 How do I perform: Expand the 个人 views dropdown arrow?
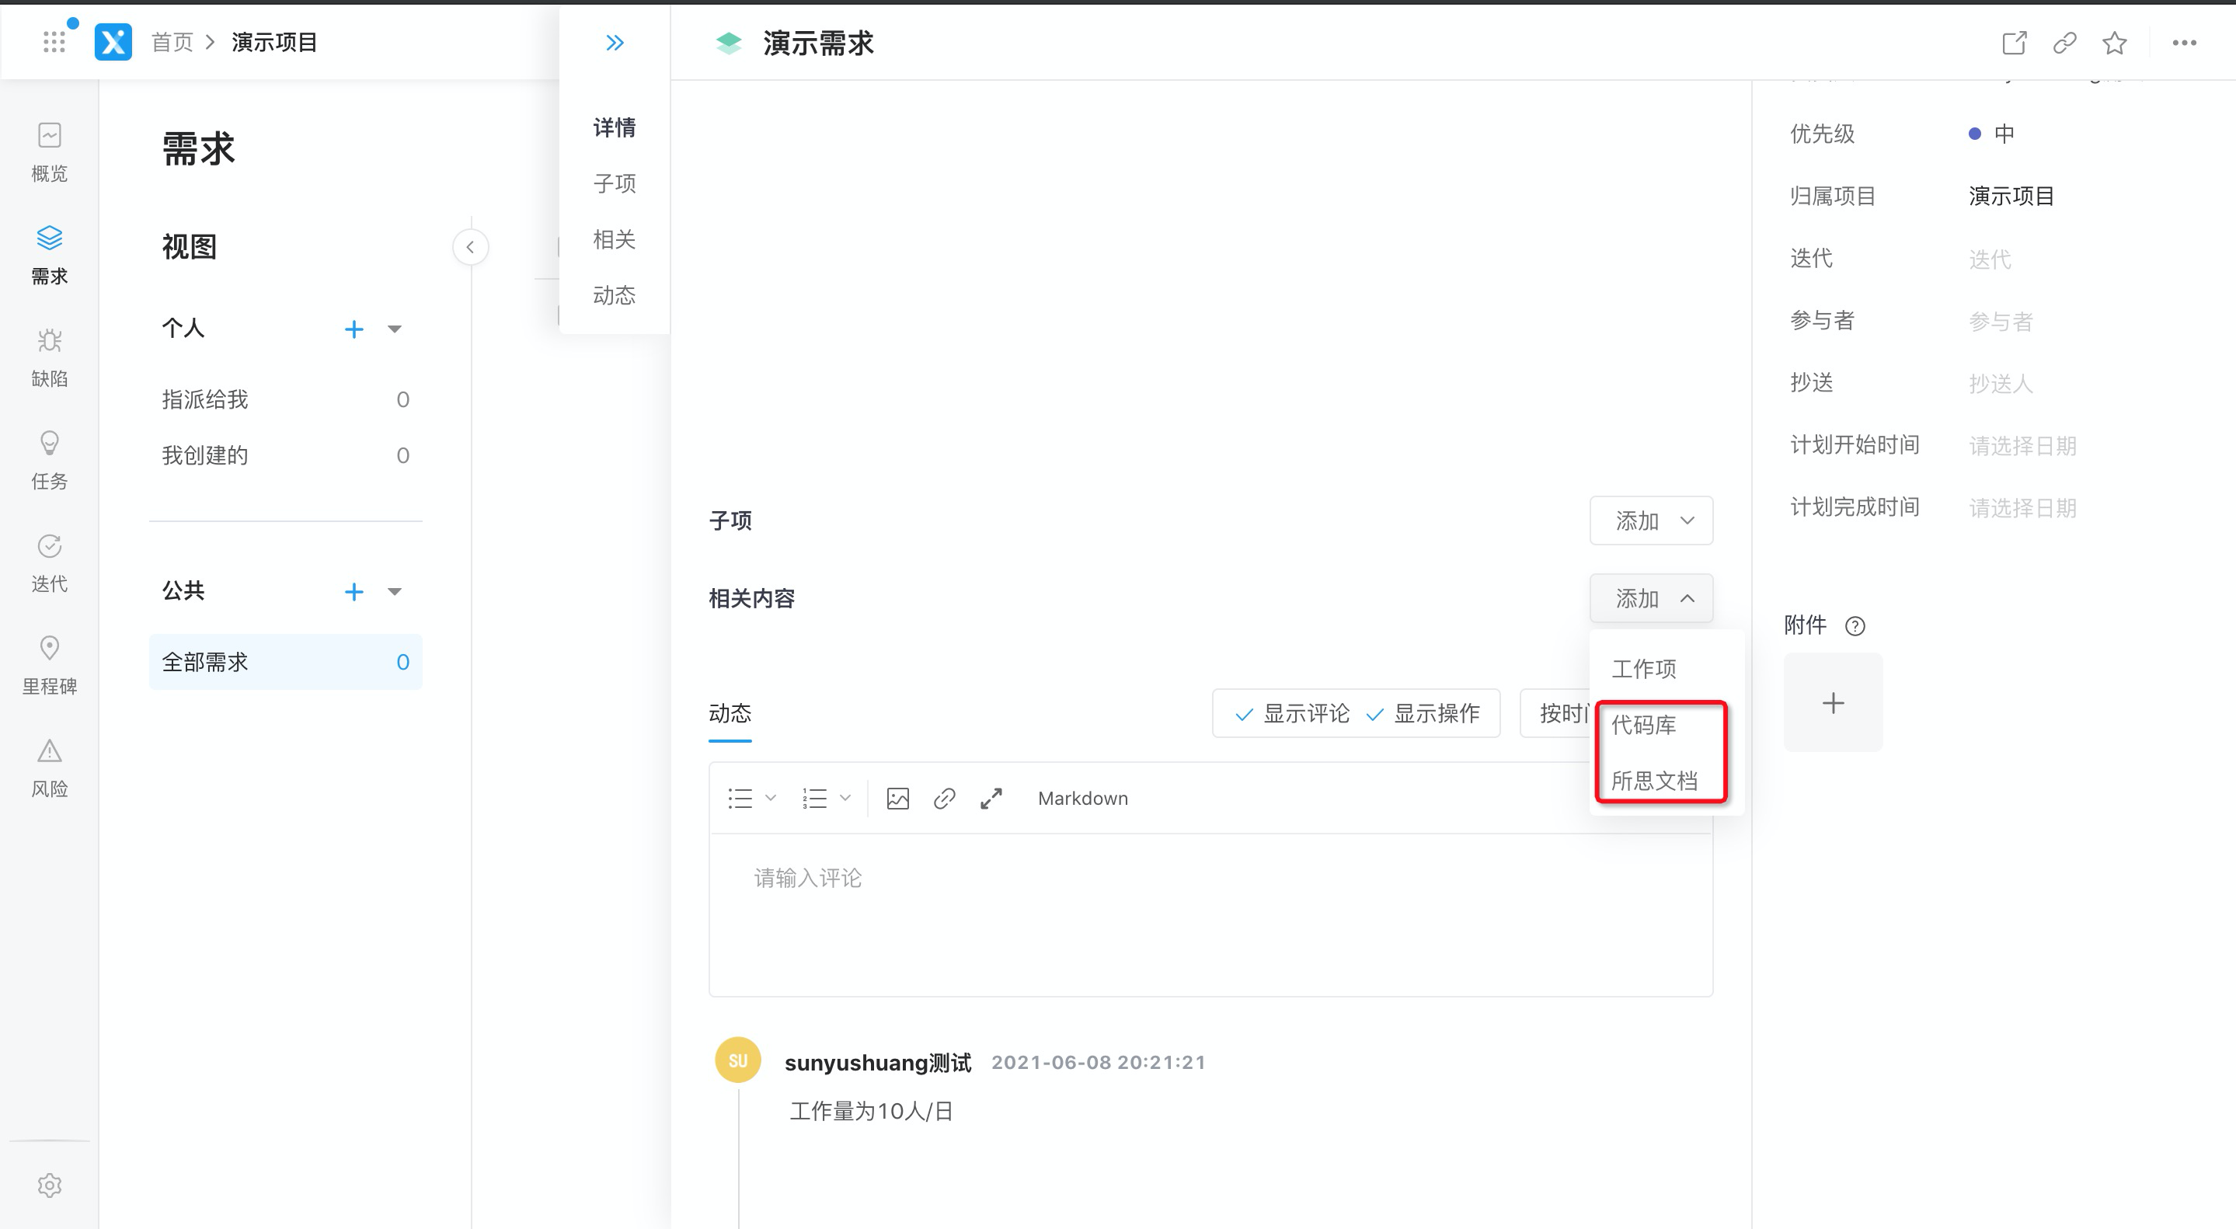click(x=395, y=329)
